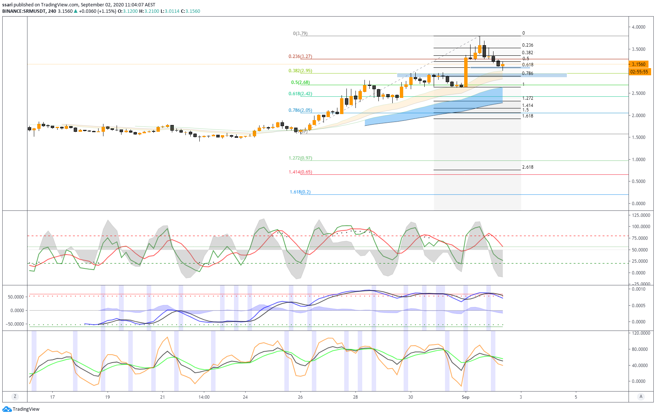
Task: Click the 125.0000 oscillator axis label
Action: tap(641, 215)
